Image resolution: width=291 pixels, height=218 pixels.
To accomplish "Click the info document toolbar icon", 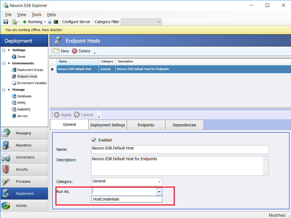I will 49,22.
